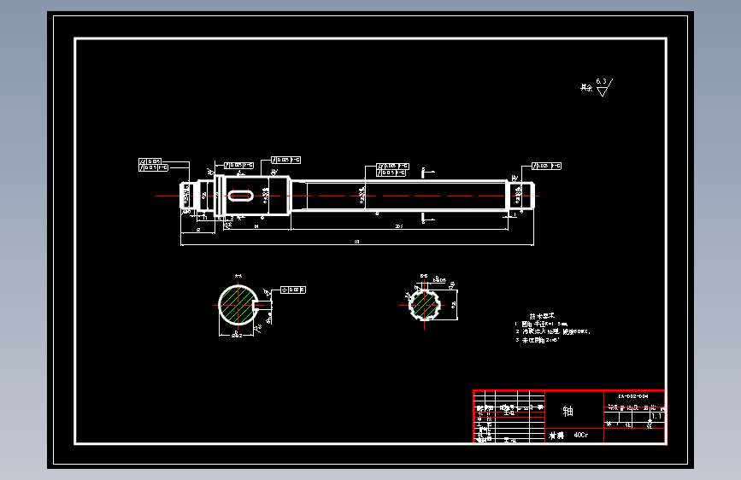Click the 材料 label in title block
Viewport: 741px width, 480px height.
556,436
